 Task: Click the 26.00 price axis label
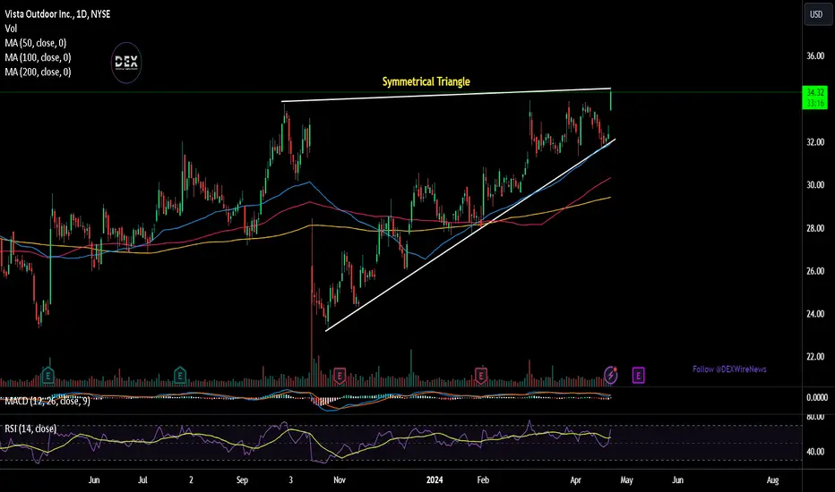click(815, 271)
